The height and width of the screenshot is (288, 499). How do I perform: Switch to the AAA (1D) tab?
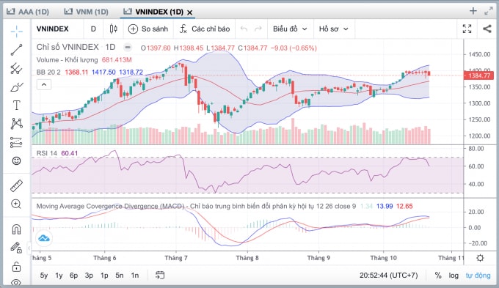pos(28,12)
